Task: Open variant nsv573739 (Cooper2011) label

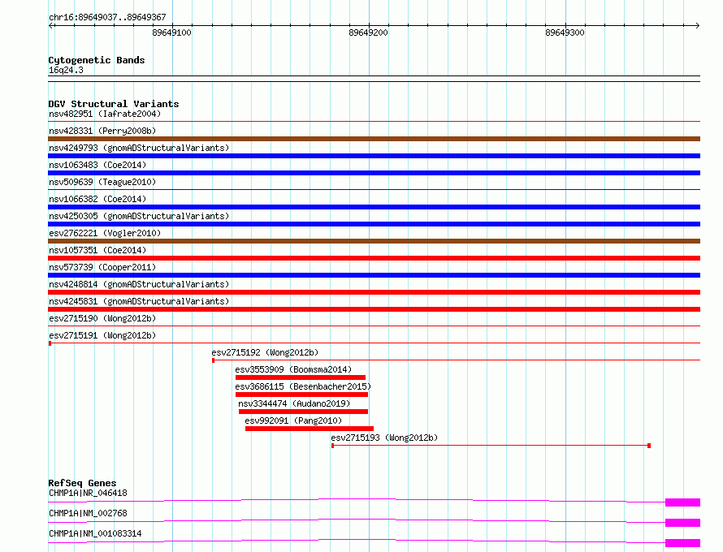Action: click(102, 267)
